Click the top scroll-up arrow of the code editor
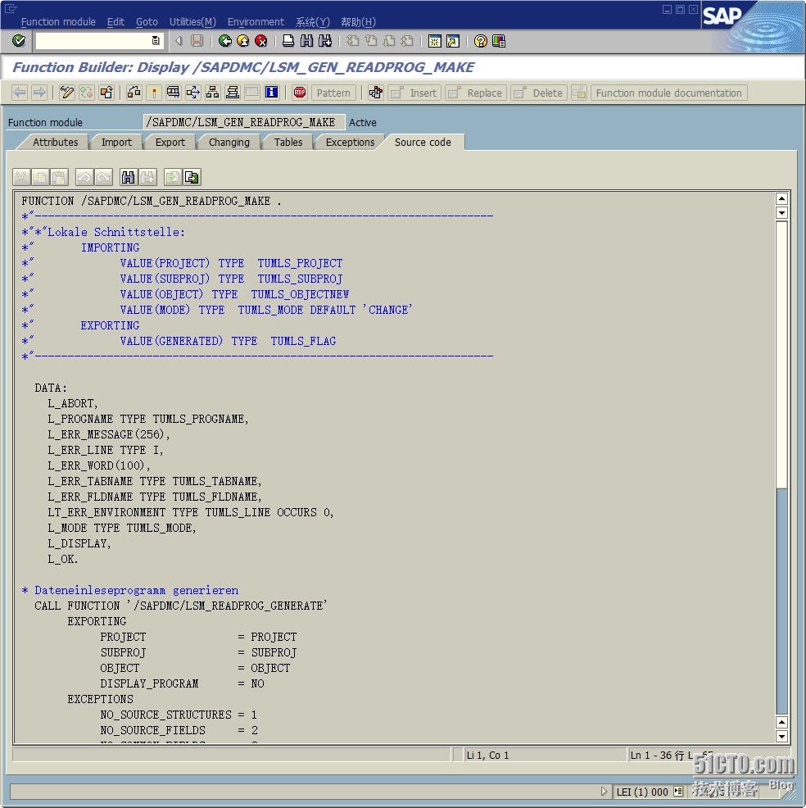Viewport: 806px width, 808px height. 781,198
